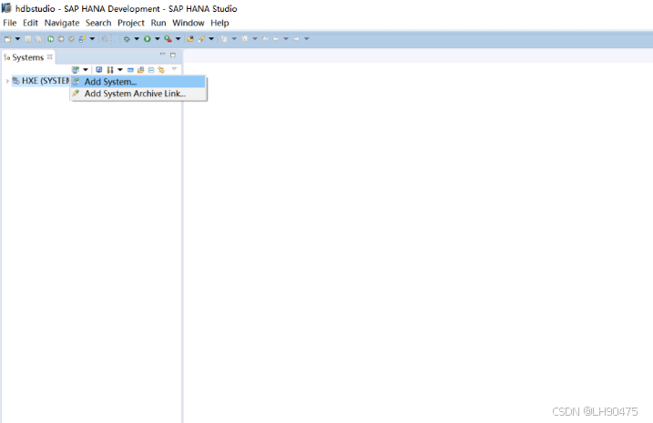Click the document with warning mark icon
Screen dimensions: 653x423
pyautogui.click(x=82, y=39)
